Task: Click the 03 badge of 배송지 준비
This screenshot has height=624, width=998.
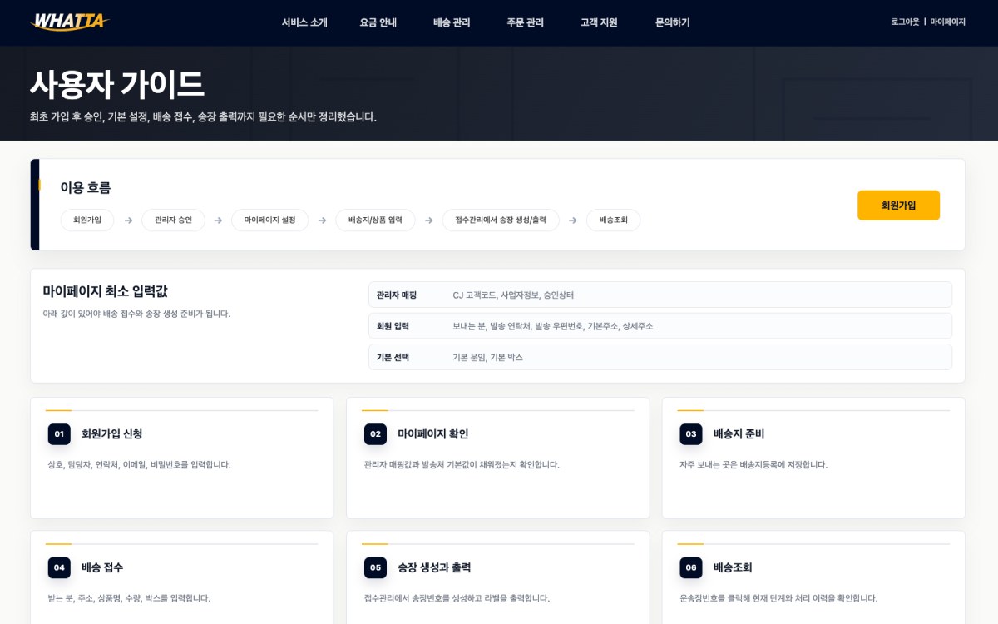Action: point(691,433)
